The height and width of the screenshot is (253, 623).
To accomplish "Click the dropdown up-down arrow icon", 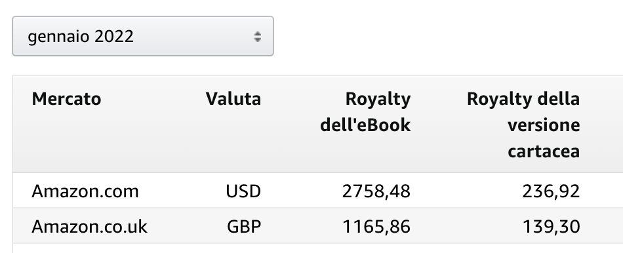I will pyautogui.click(x=258, y=37).
